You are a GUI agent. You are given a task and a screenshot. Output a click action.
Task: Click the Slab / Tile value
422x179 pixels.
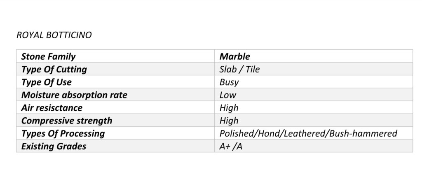pyautogui.click(x=239, y=69)
